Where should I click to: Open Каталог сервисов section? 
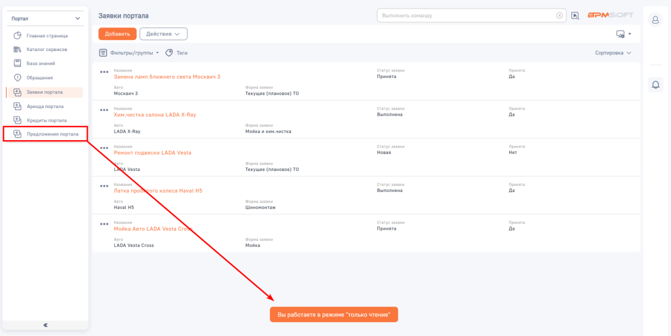pos(47,50)
